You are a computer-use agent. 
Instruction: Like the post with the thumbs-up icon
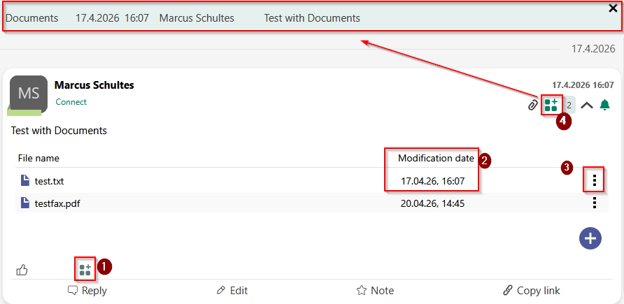tap(22, 270)
